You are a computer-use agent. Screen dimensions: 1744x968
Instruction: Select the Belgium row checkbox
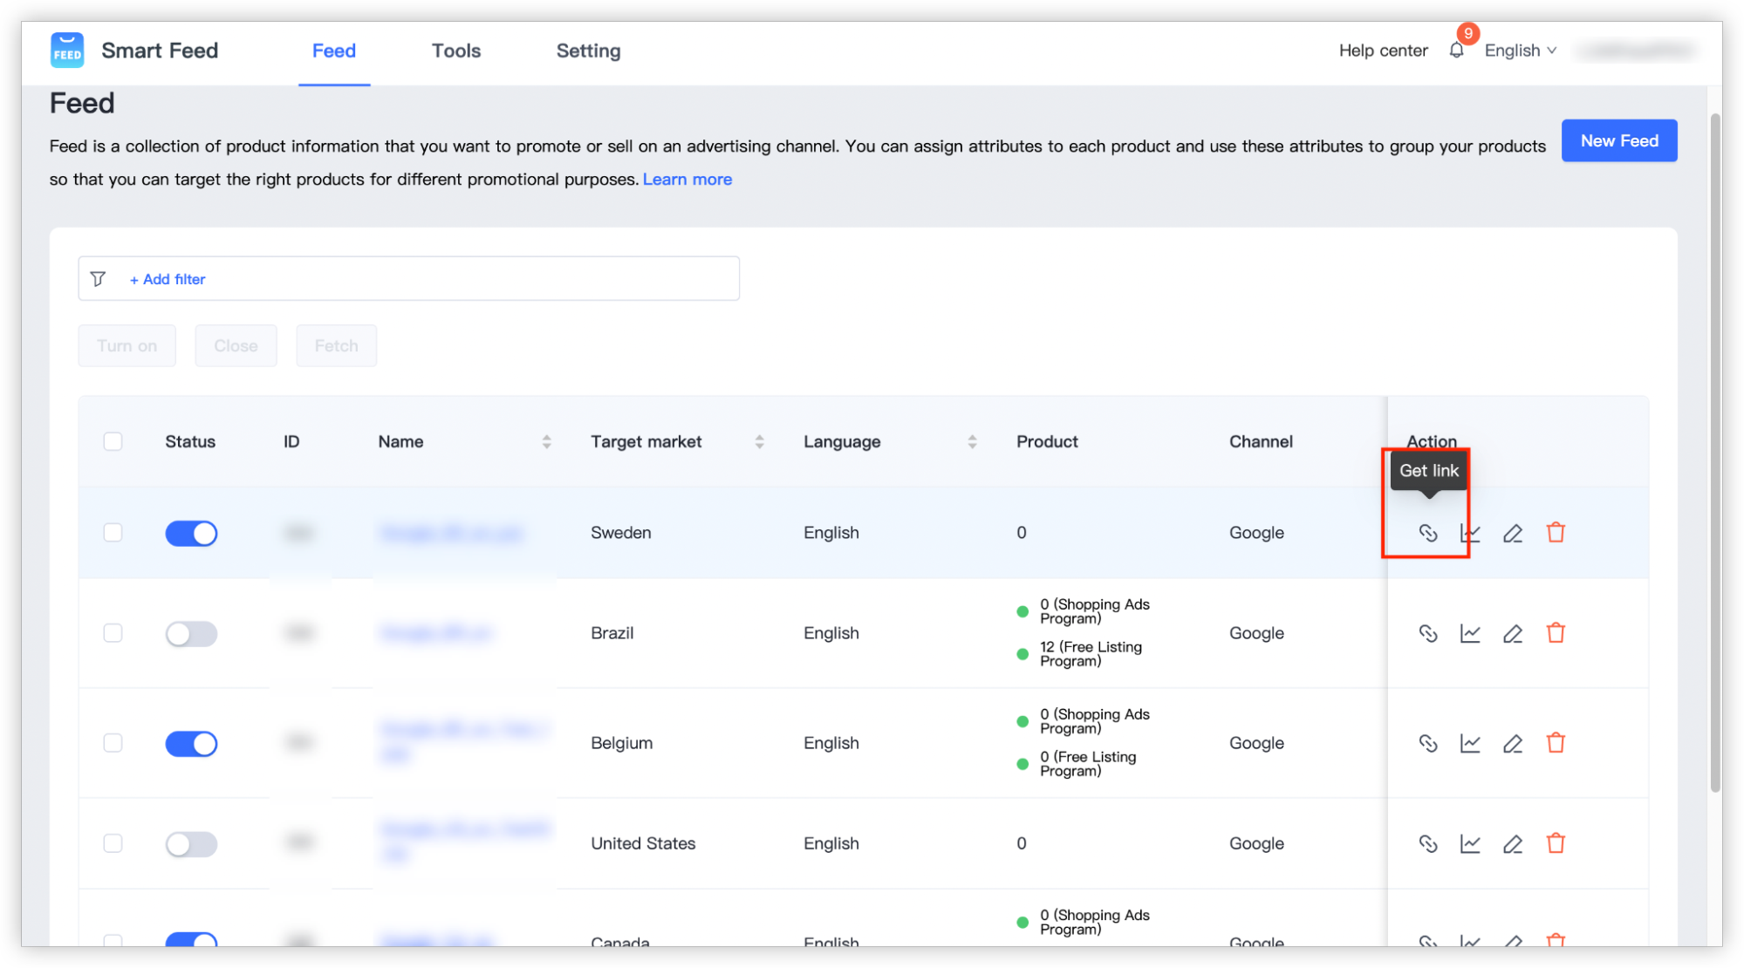click(x=113, y=743)
